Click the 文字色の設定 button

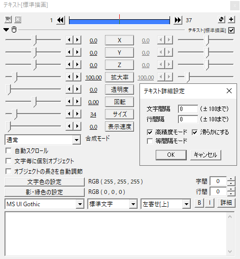coord(44,182)
